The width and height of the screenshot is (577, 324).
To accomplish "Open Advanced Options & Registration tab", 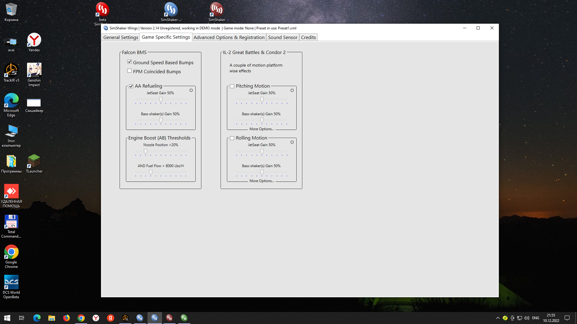I will coord(229,37).
